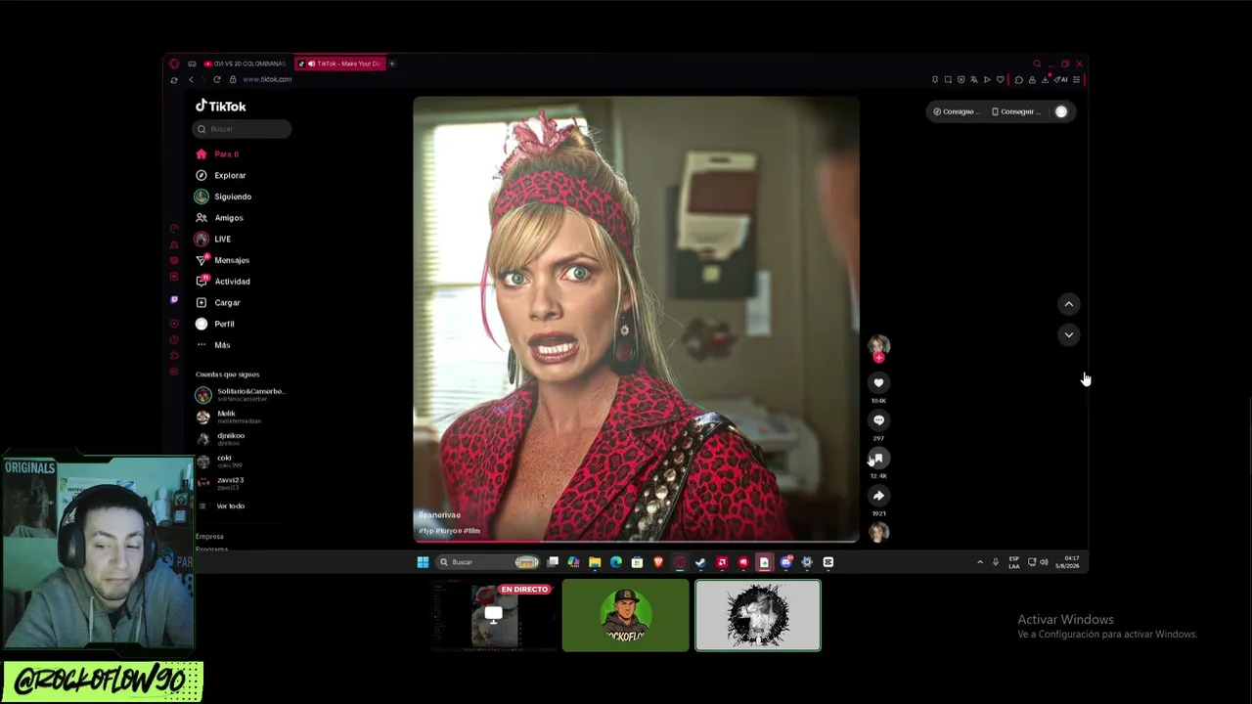Open the profile avatar menu in header

coord(1061,111)
